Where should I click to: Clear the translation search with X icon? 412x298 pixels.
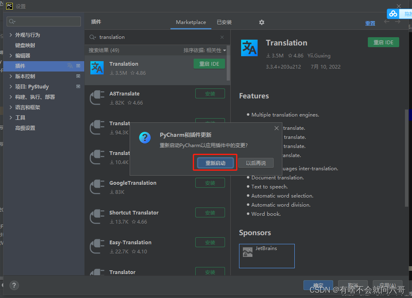(222, 37)
